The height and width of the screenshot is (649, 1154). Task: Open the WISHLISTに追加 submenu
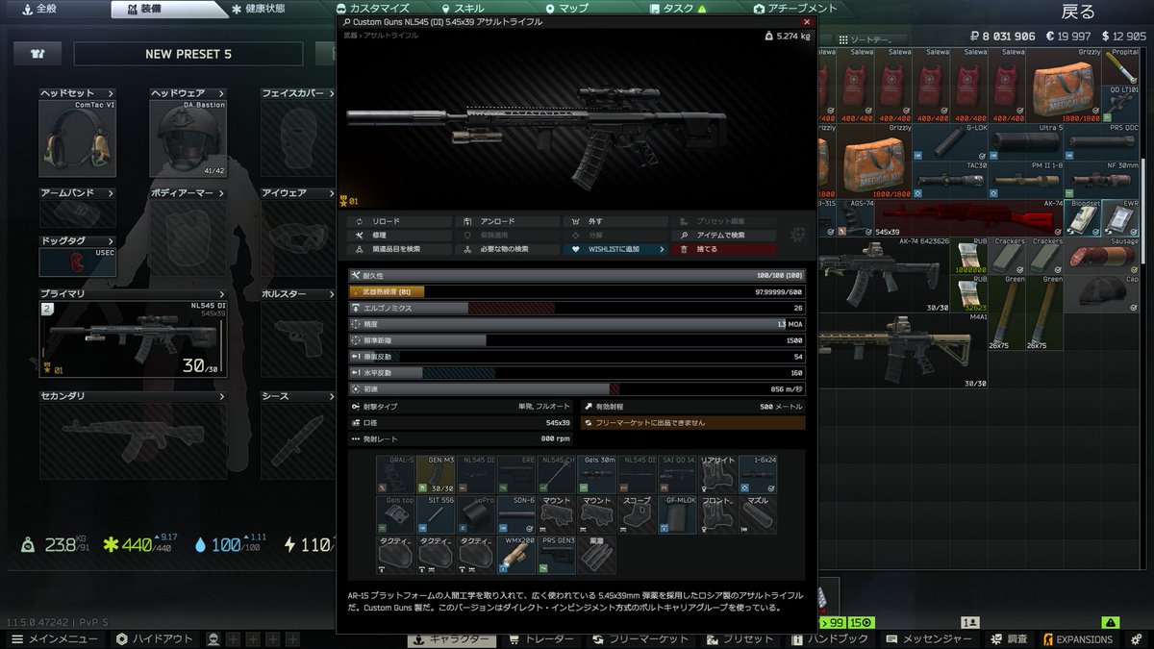pyautogui.click(x=615, y=249)
